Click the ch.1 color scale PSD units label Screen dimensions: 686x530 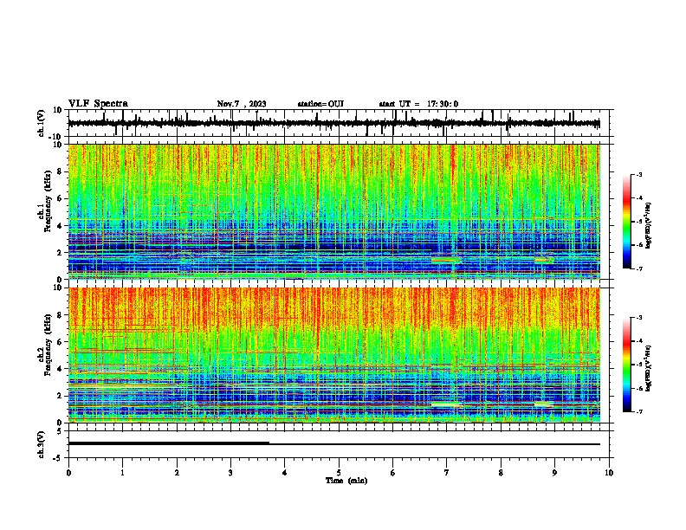tap(649, 225)
